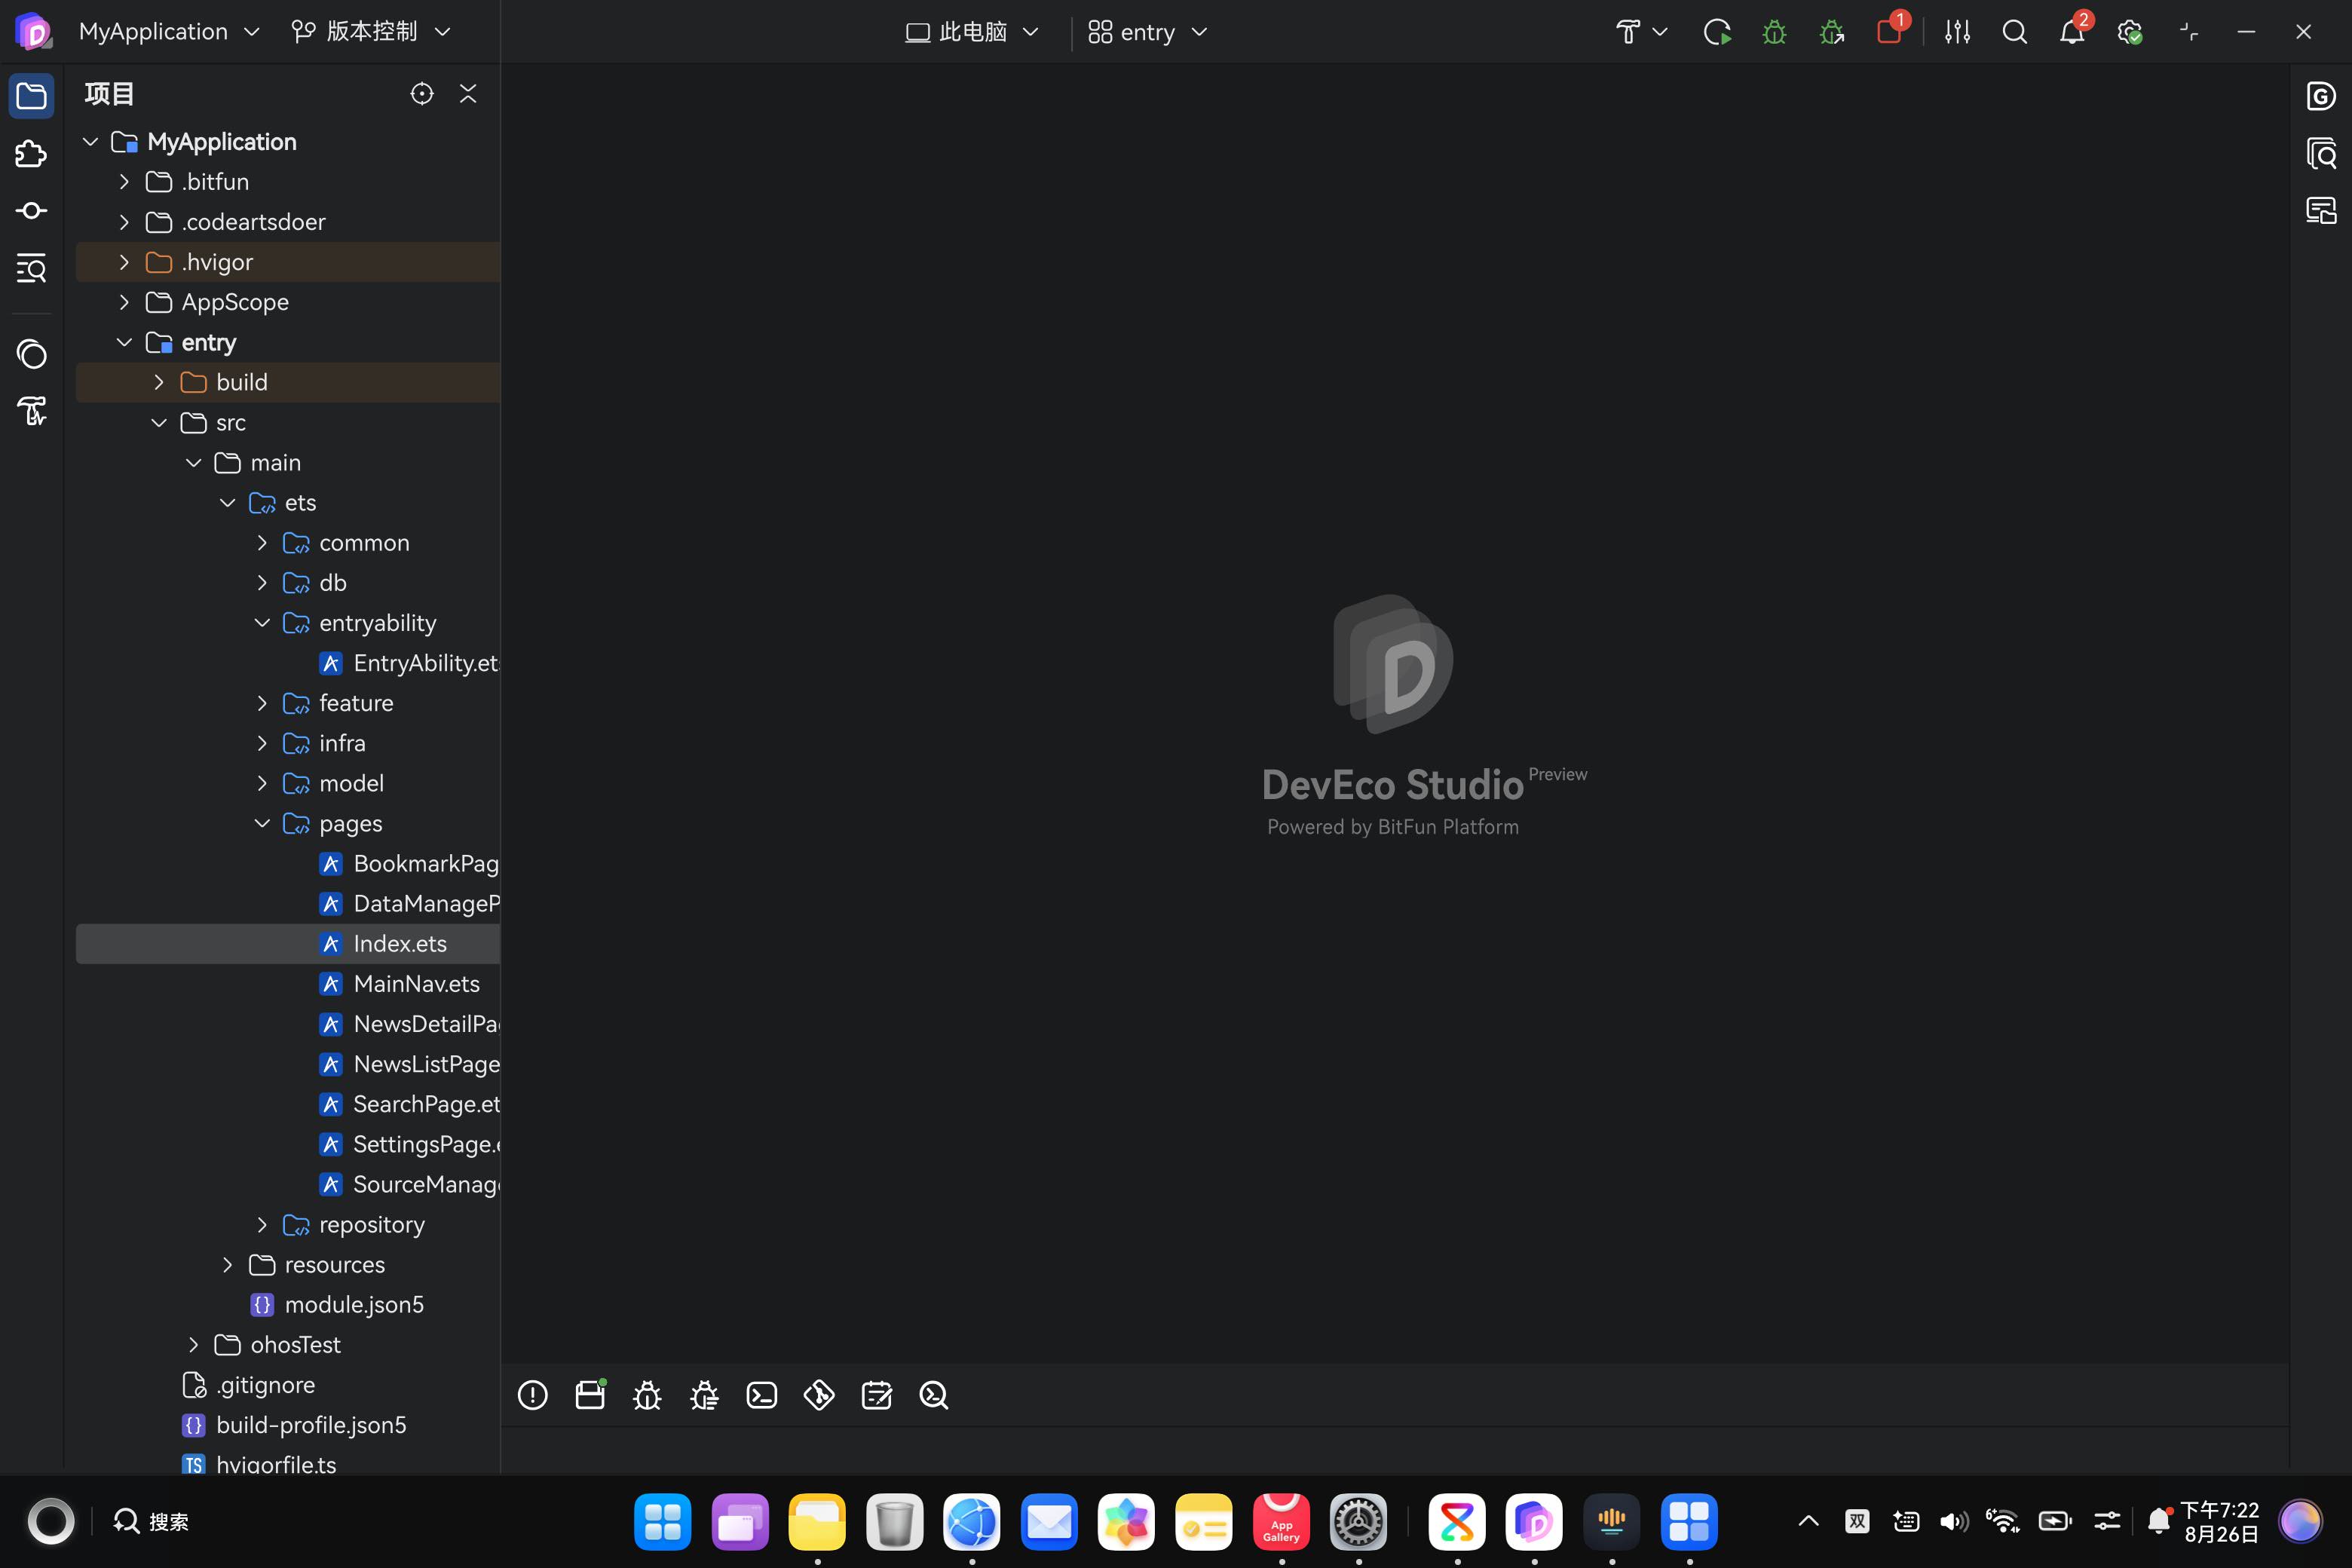Open AppGallery from the taskbar

(1281, 1521)
